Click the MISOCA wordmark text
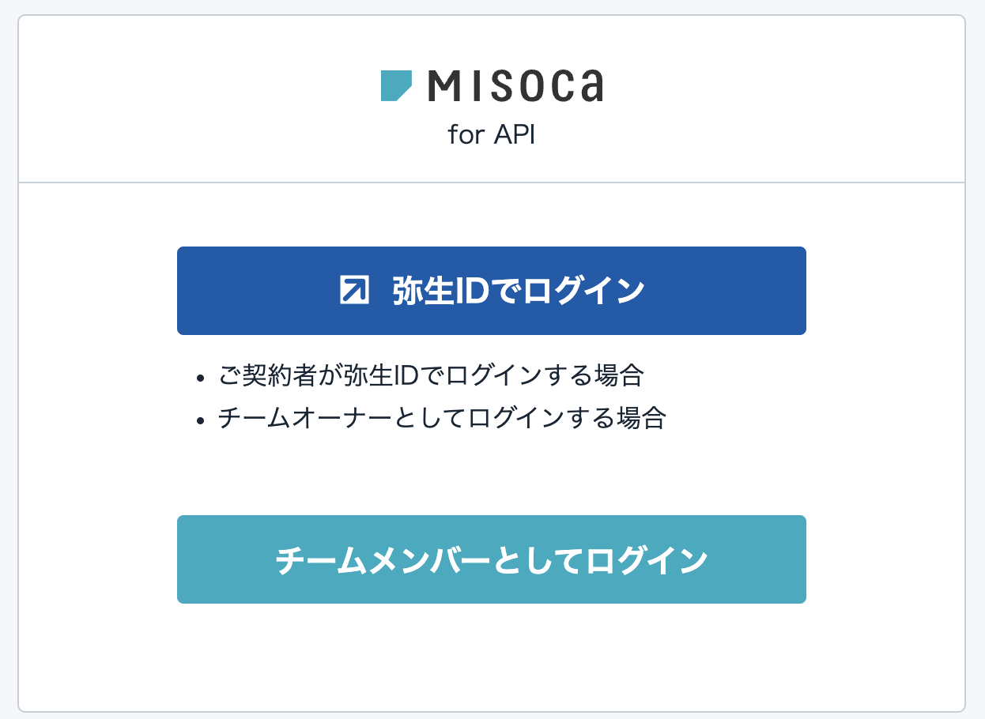This screenshot has width=985, height=719. click(515, 85)
